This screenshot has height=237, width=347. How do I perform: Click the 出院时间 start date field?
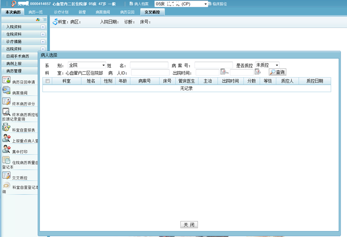coord(208,72)
